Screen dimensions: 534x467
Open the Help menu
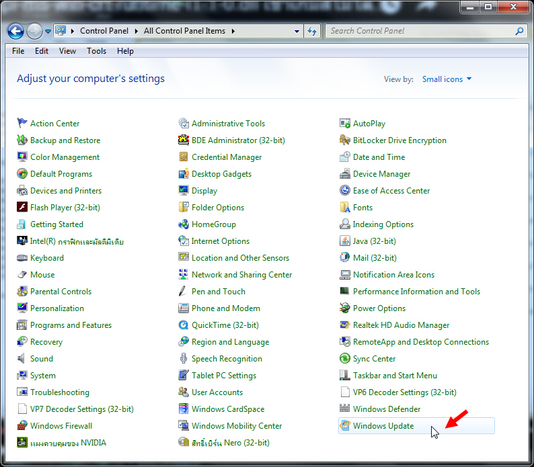coord(125,51)
